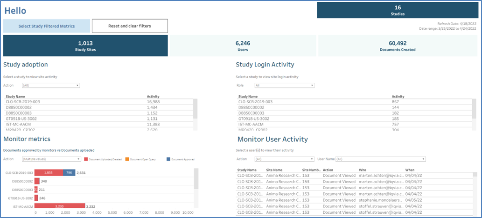The height and width of the screenshot is (218, 482).
Task: Select IST-MC-AACM in the Study adoption table
Action: tap(19, 124)
